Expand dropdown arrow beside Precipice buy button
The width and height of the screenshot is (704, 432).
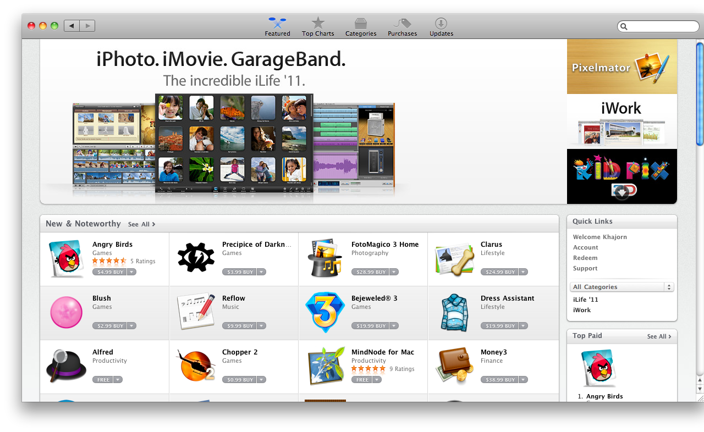(261, 272)
